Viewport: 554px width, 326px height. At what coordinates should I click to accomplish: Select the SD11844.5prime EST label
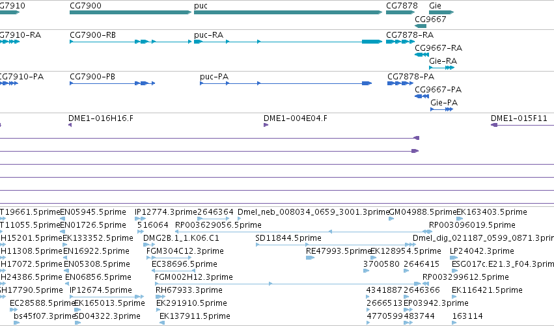288,238
